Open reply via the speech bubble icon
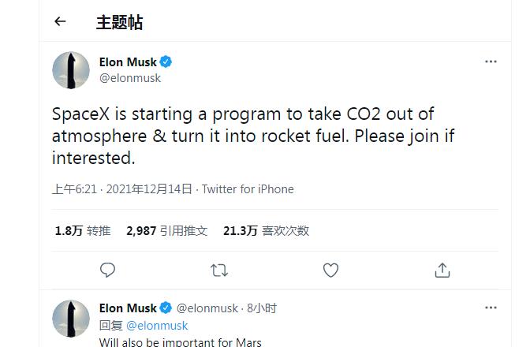The width and height of the screenshot is (530, 347). coord(107,271)
